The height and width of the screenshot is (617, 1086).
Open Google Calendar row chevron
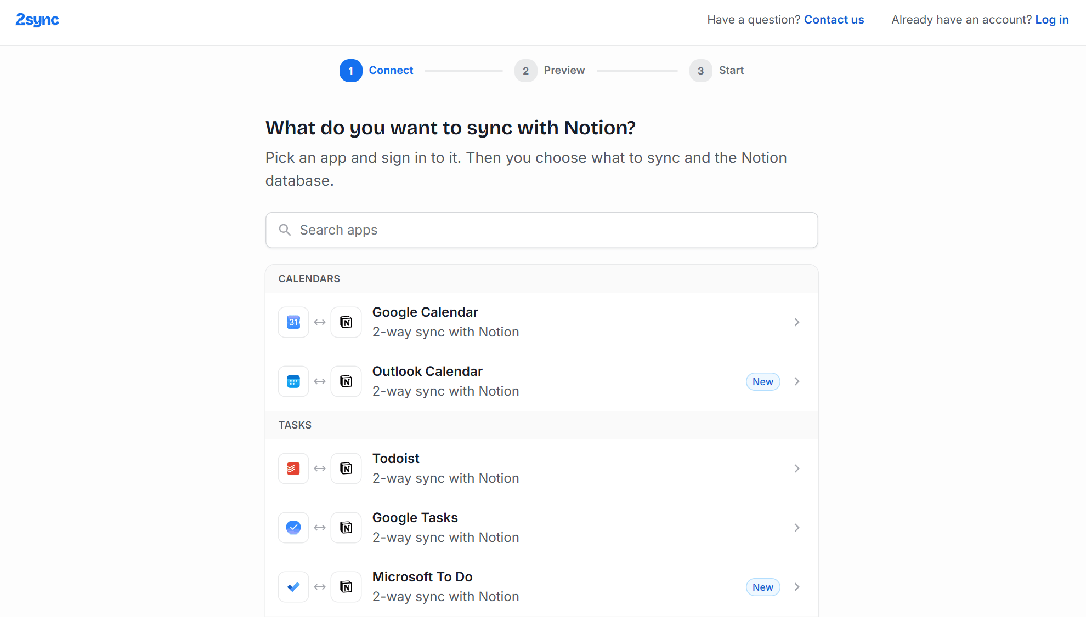tap(797, 322)
